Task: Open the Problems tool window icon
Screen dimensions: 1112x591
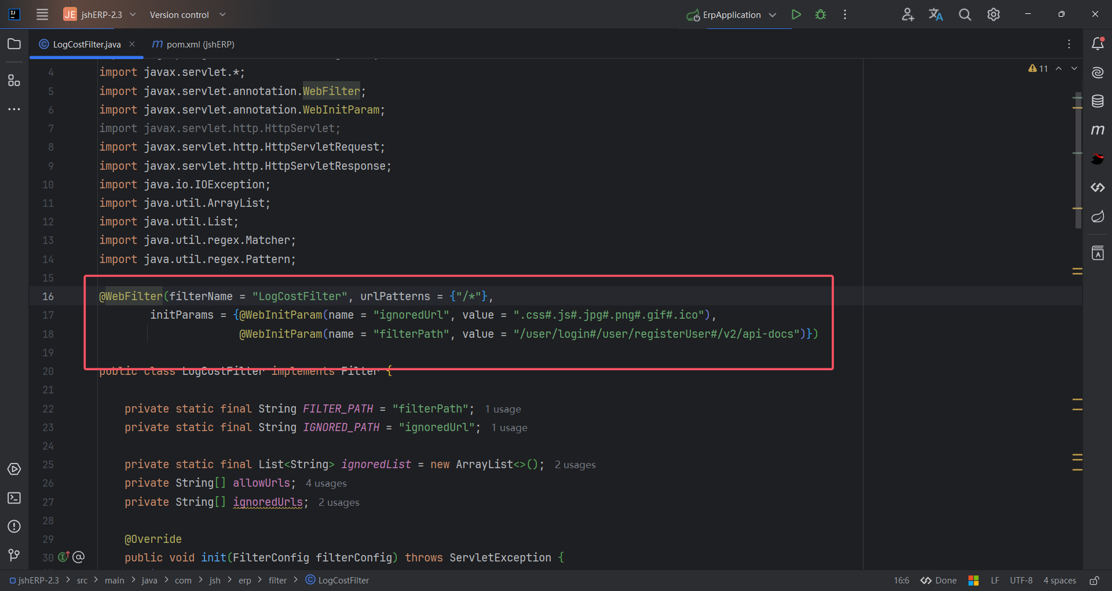Action: coord(14,526)
